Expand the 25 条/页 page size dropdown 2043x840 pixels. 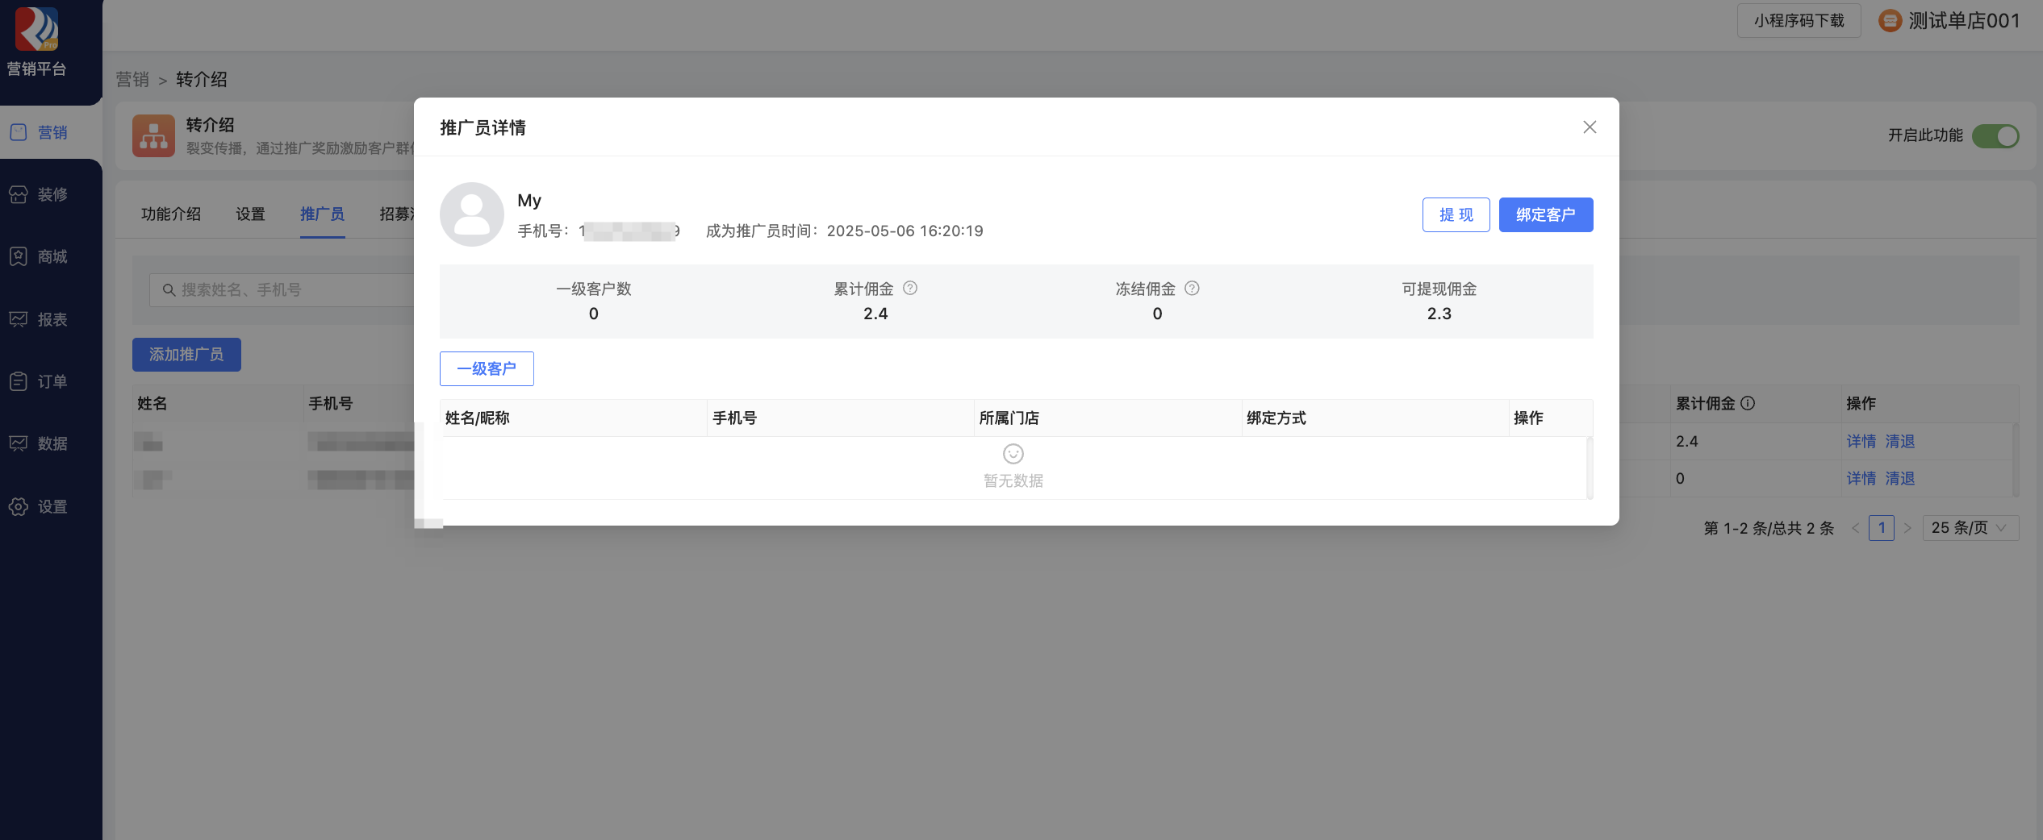pyautogui.click(x=1970, y=528)
